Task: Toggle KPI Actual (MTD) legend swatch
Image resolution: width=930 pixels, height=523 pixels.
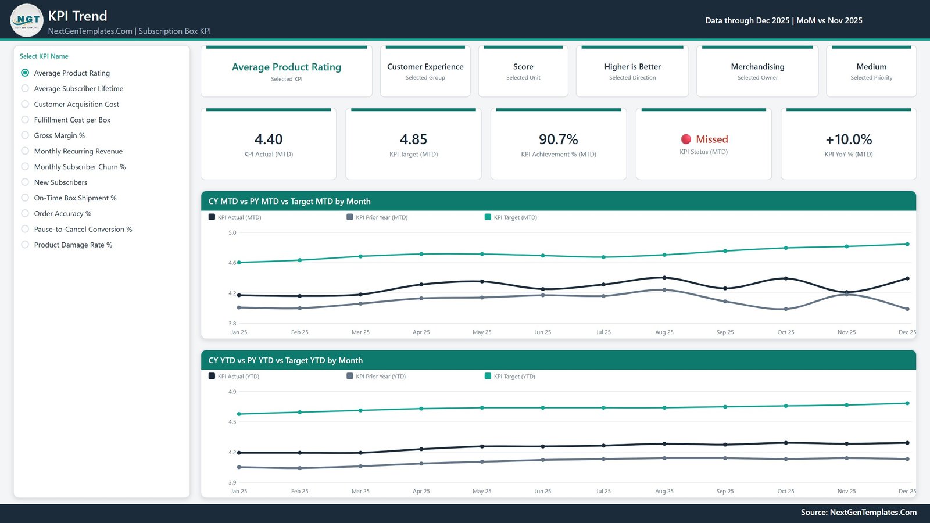Action: [x=212, y=217]
